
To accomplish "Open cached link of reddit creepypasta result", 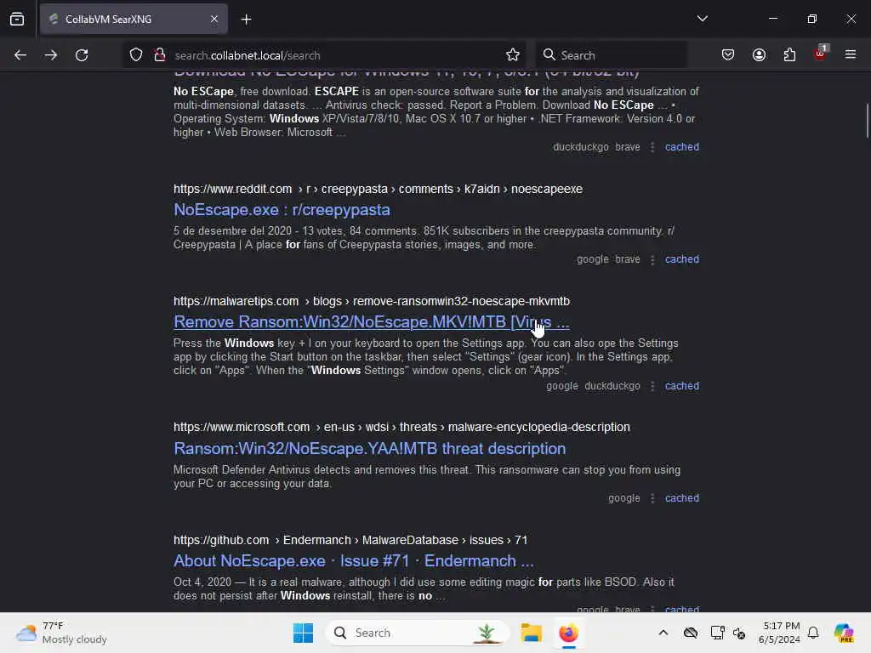I will click(x=681, y=259).
